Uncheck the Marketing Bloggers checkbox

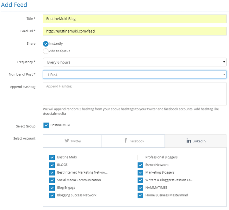[x=140, y=173]
